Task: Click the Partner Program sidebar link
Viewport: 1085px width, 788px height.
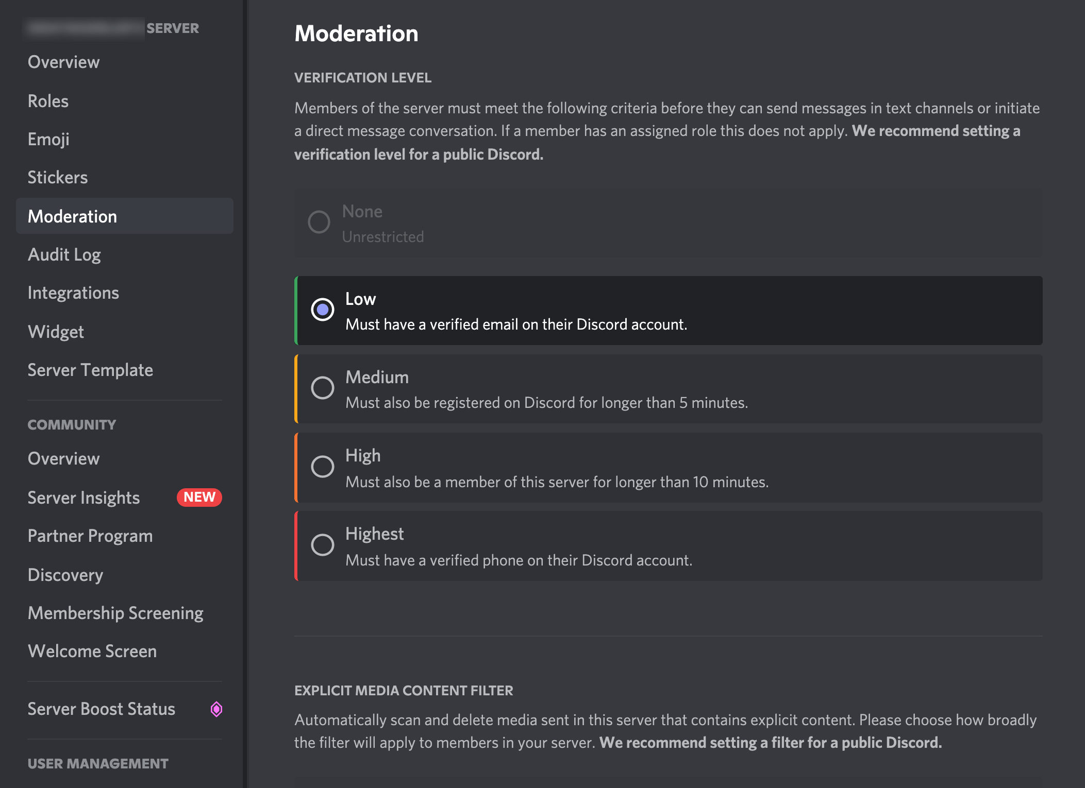Action: (x=90, y=536)
